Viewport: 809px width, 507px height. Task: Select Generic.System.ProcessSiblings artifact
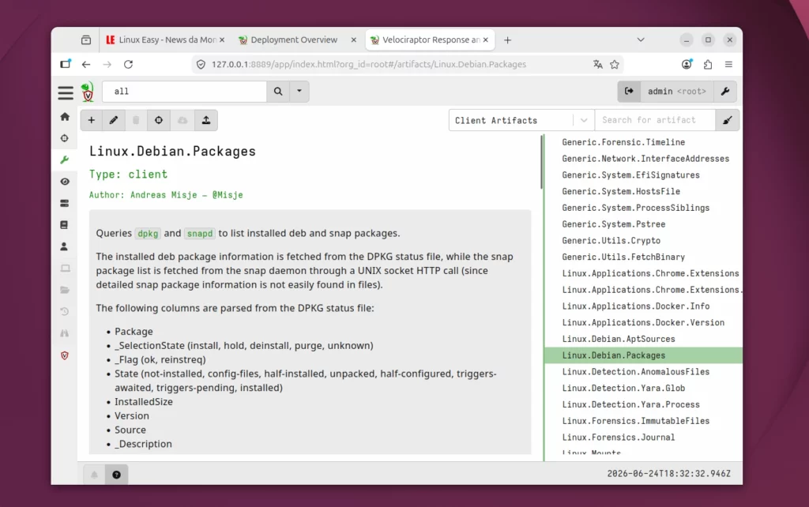(x=636, y=208)
